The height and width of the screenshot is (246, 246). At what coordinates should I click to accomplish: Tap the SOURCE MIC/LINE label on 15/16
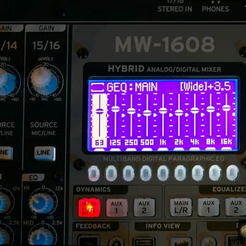coord(44,129)
